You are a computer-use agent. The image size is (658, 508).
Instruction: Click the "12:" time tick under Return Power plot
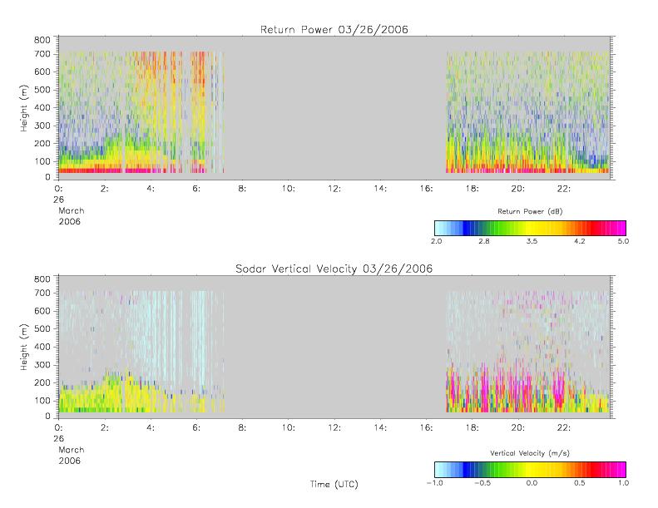click(334, 189)
